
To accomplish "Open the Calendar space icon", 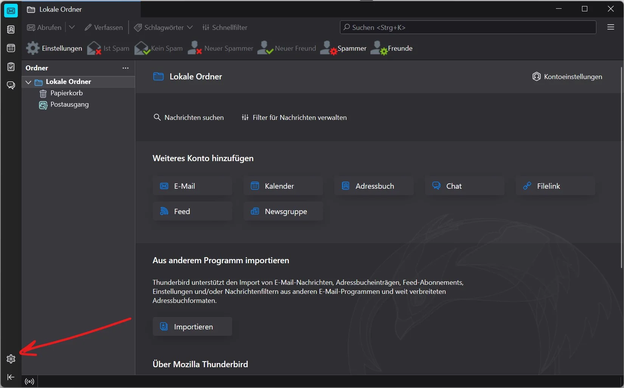I will pos(11,48).
